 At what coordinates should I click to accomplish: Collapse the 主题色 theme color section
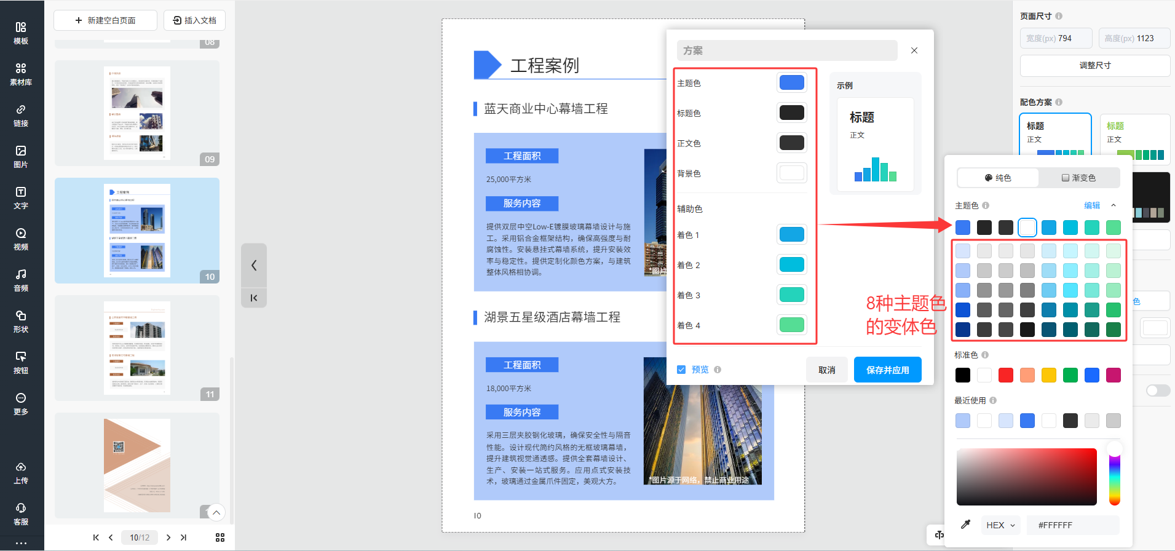(1114, 205)
